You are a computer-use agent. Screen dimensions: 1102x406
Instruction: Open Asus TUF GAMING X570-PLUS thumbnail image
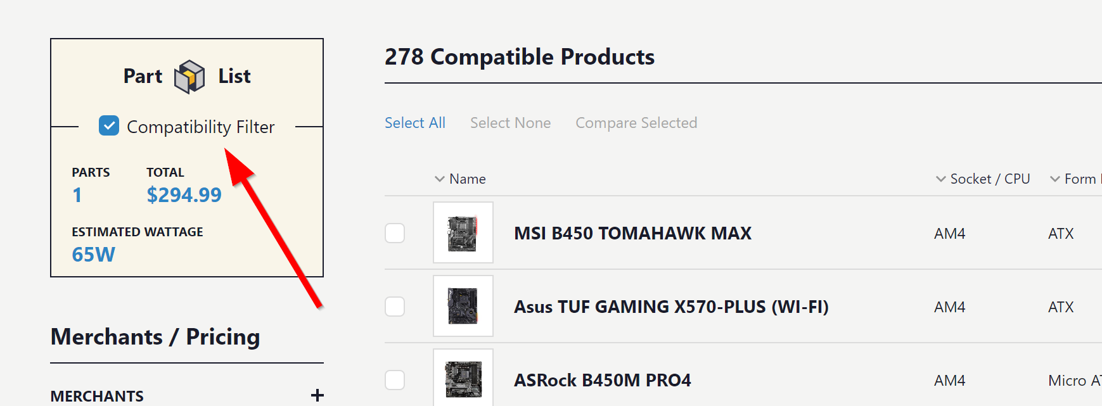pyautogui.click(x=463, y=306)
